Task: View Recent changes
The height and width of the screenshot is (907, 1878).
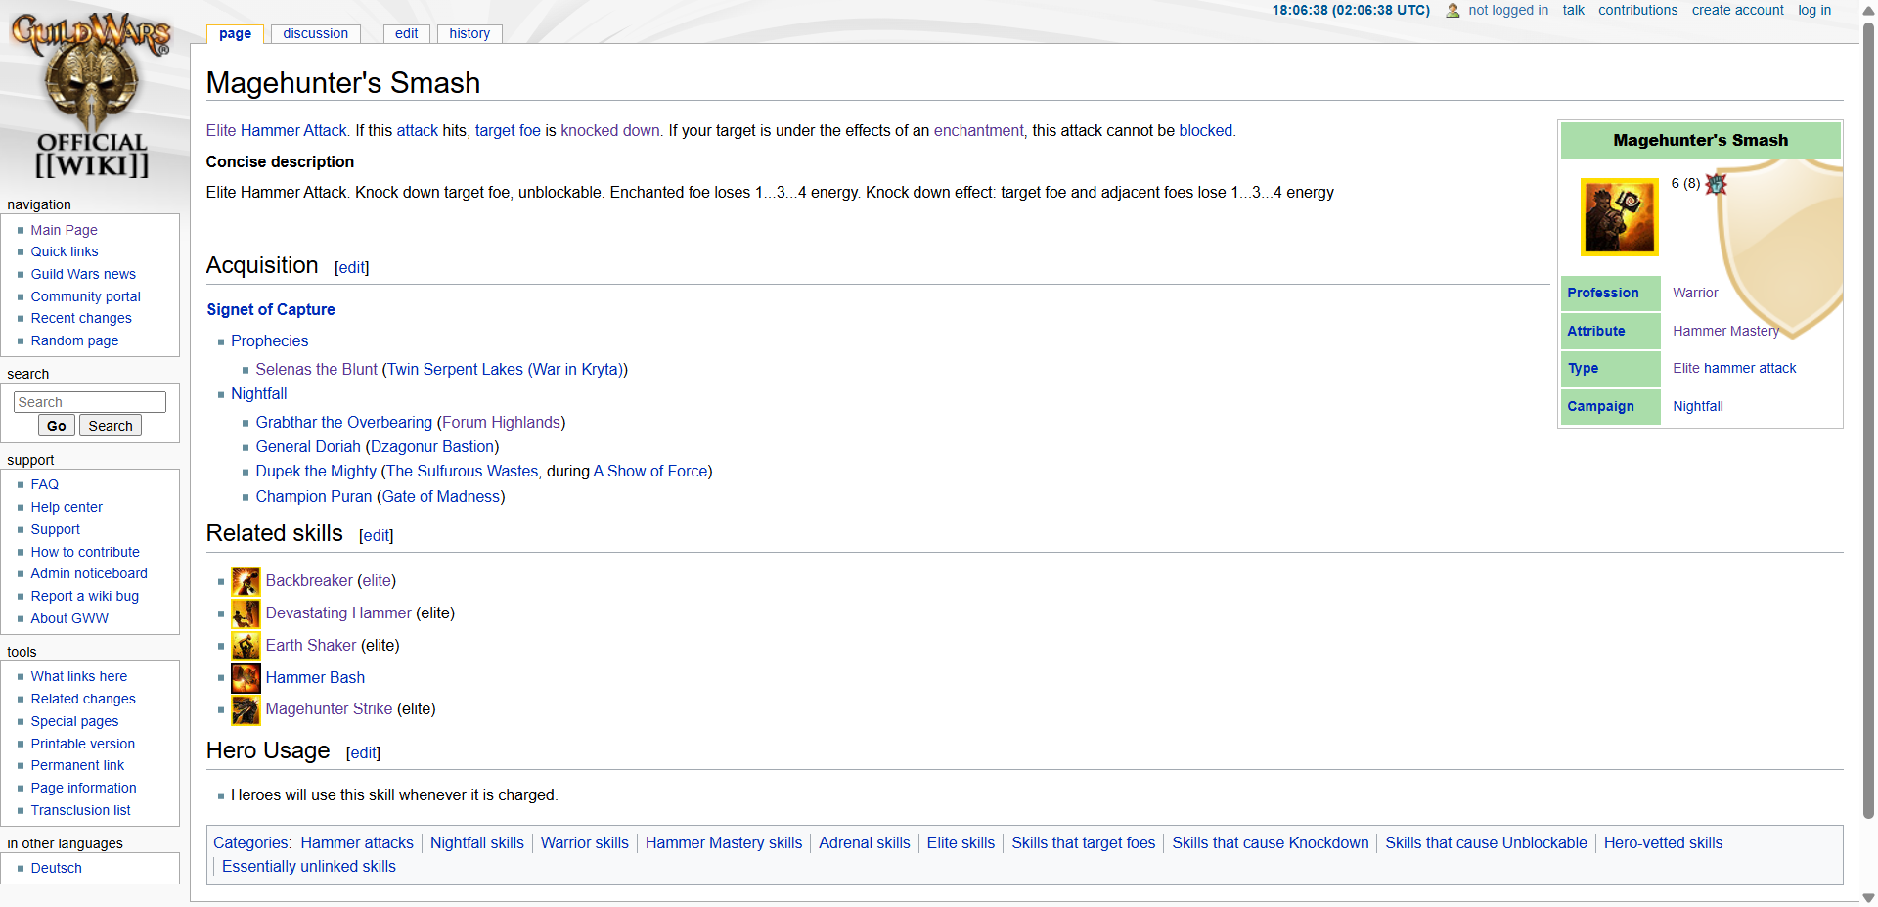Action: coord(81,318)
